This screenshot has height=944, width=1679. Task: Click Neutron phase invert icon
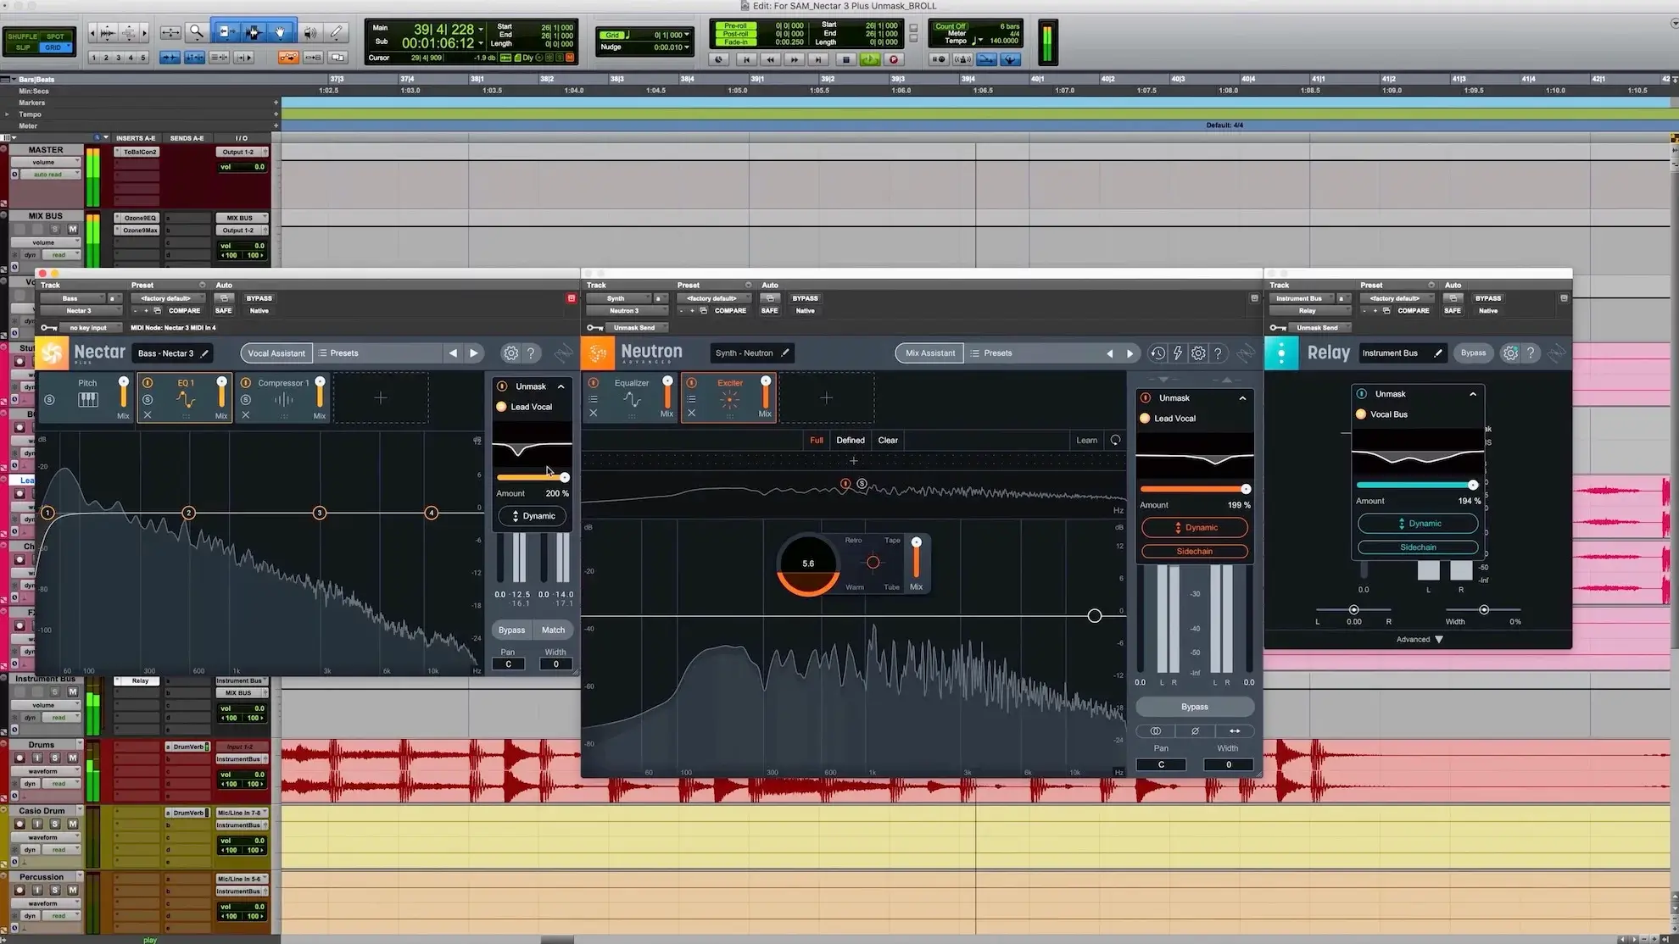[x=1195, y=730]
